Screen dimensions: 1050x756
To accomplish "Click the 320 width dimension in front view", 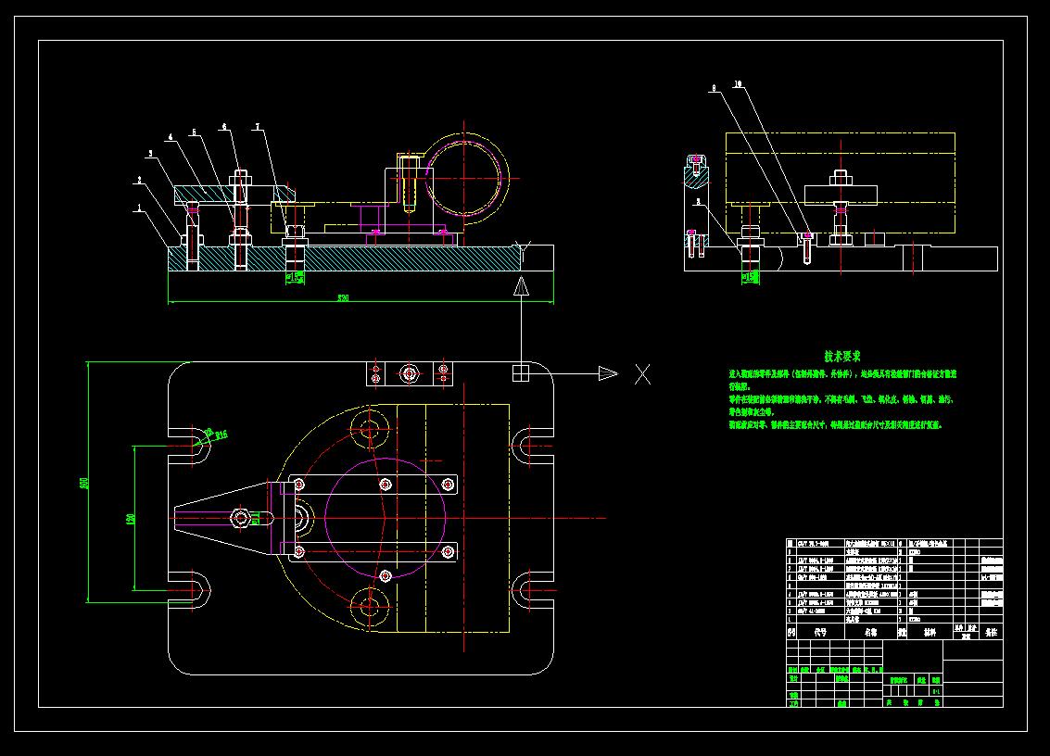I will pyautogui.click(x=343, y=298).
